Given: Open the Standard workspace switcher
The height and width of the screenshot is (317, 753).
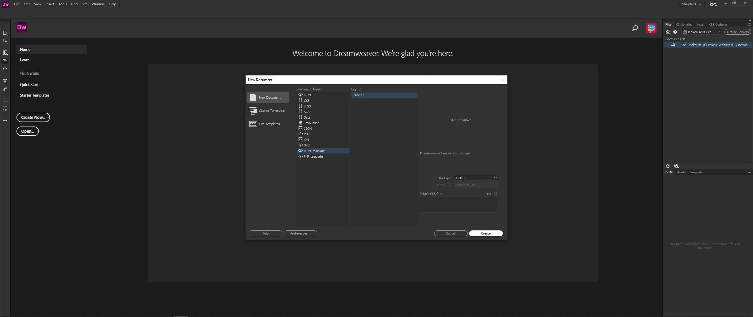Looking at the screenshot, I should click(x=691, y=4).
